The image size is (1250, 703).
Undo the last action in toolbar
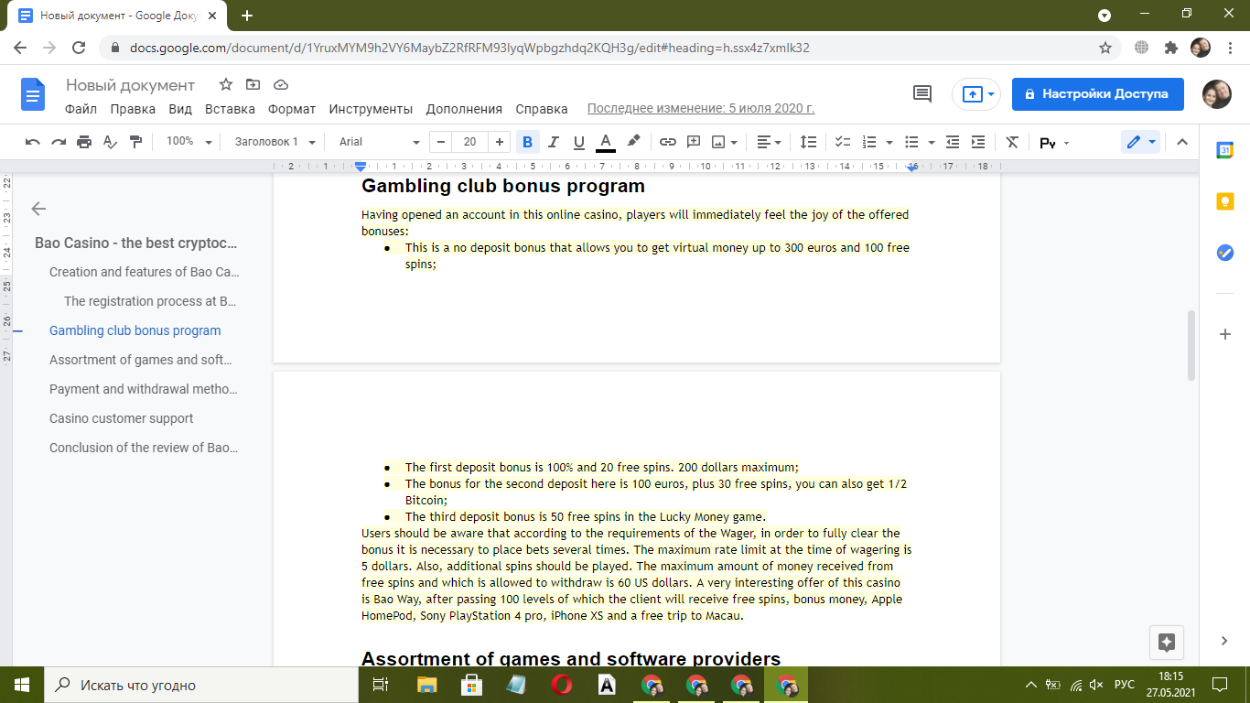click(x=33, y=142)
